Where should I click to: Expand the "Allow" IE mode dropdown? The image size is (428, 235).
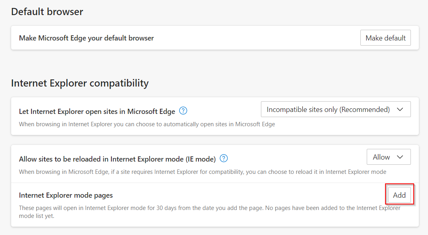(388, 157)
